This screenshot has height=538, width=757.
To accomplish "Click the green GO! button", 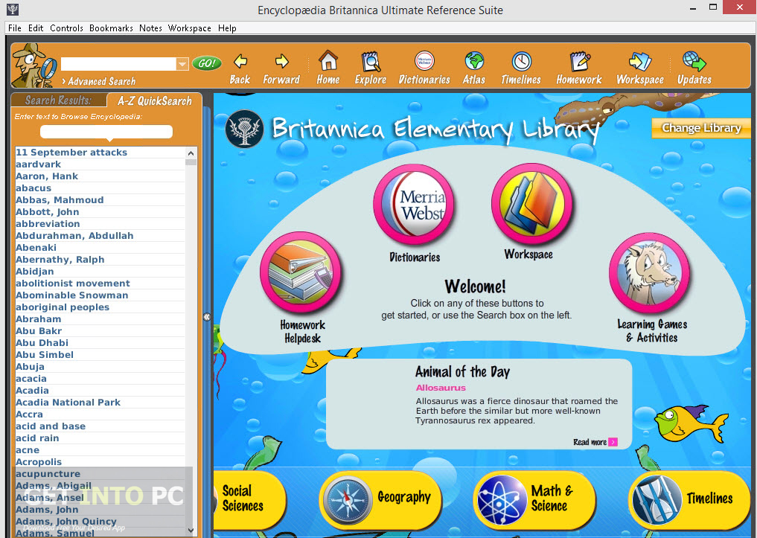I will click(x=207, y=63).
